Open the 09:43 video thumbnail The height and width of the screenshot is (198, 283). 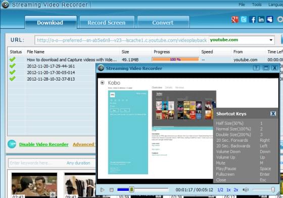80,185
